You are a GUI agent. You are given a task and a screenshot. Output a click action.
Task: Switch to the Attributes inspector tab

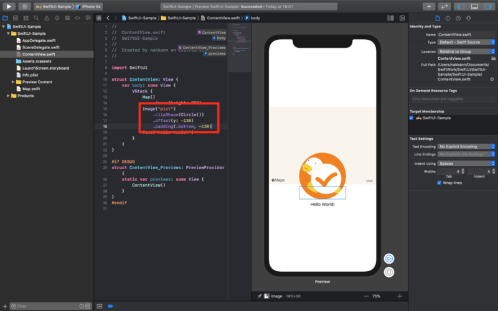coord(469,19)
